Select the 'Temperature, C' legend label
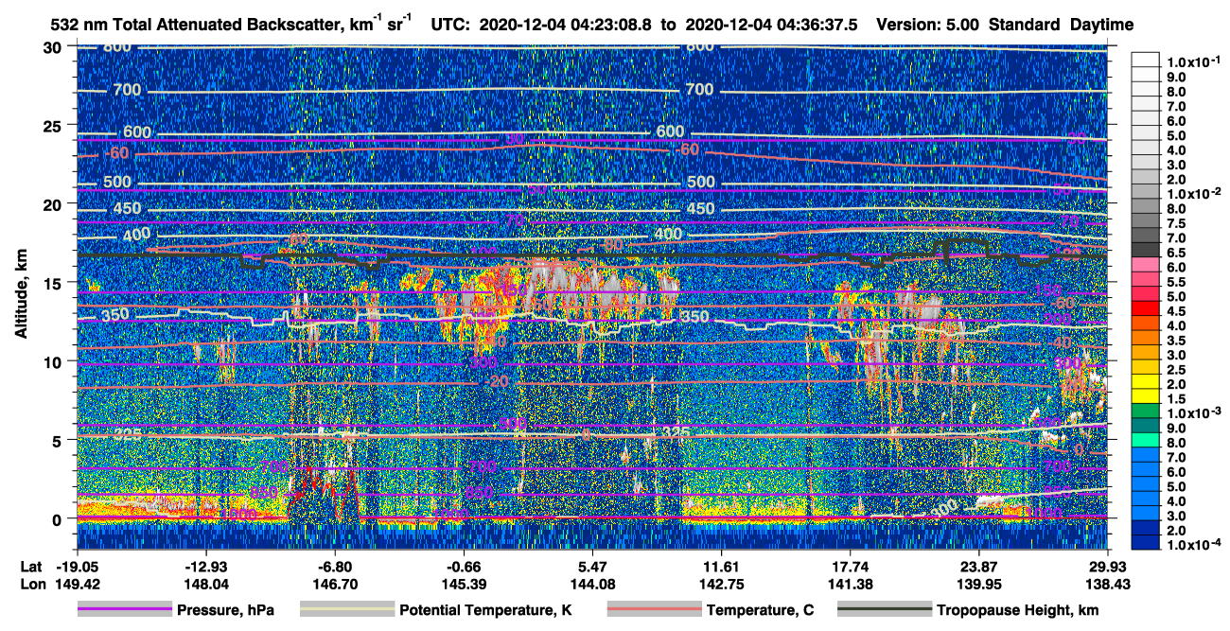 [760, 611]
